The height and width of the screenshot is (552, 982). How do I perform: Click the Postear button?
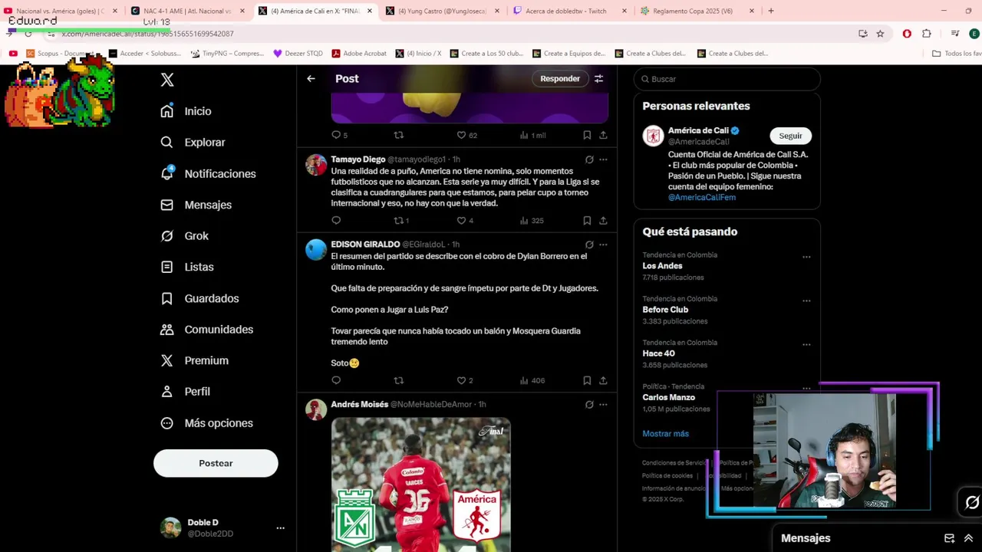coord(216,463)
